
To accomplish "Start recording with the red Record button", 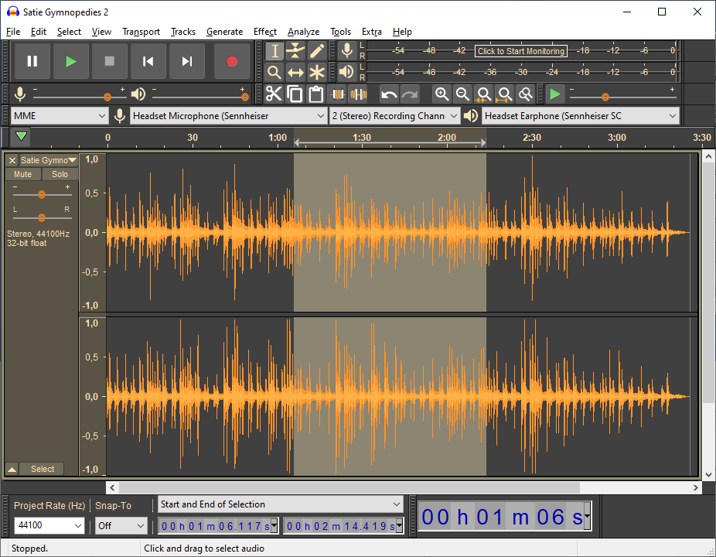I will pyautogui.click(x=231, y=61).
